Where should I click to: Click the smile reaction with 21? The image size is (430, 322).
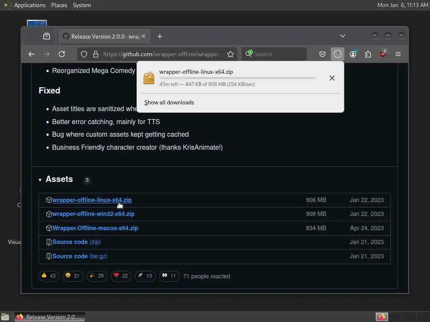pyautogui.click(x=72, y=276)
